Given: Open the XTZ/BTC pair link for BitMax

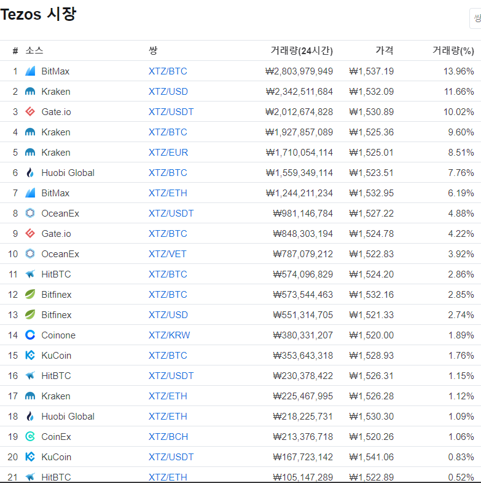Looking at the screenshot, I should (168, 71).
